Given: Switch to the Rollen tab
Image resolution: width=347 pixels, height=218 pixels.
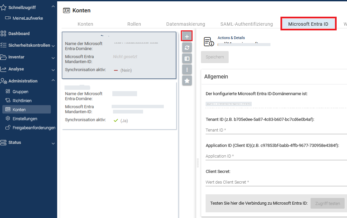Looking at the screenshot, I should point(134,24).
